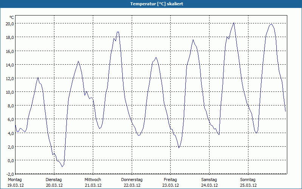
Task: Click the chart title 'Temperatur [°C] skaliert'
Action: coord(157,4)
